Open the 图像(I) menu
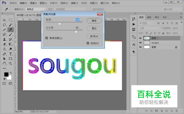 tap(33, 3)
